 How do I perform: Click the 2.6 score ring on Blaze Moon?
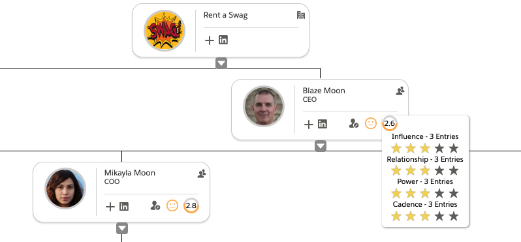pyautogui.click(x=389, y=123)
